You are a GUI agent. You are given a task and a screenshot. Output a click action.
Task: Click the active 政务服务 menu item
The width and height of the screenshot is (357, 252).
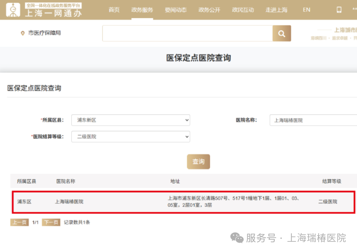[x=142, y=10]
